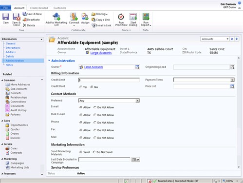Collapse the Sales related group

[x=2, y=121]
